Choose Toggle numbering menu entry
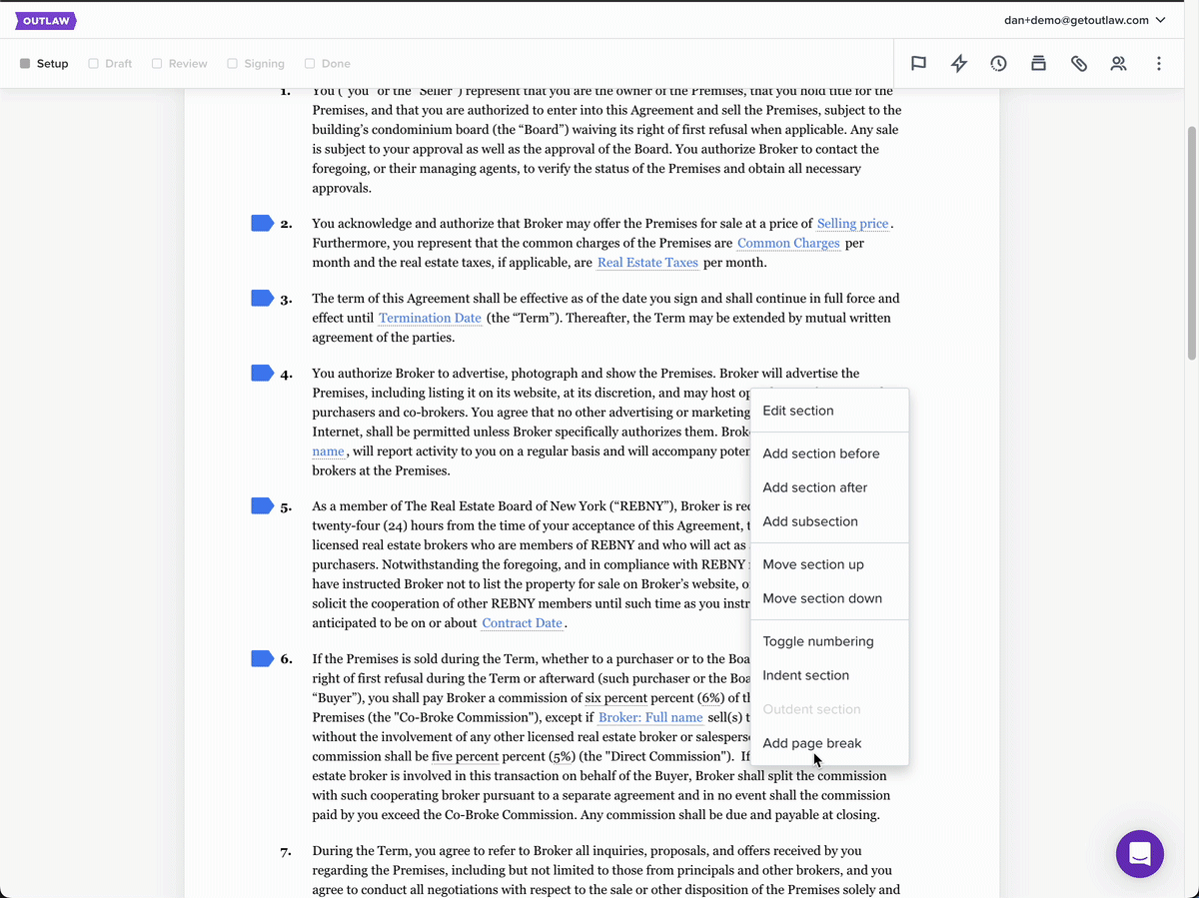 [829, 641]
